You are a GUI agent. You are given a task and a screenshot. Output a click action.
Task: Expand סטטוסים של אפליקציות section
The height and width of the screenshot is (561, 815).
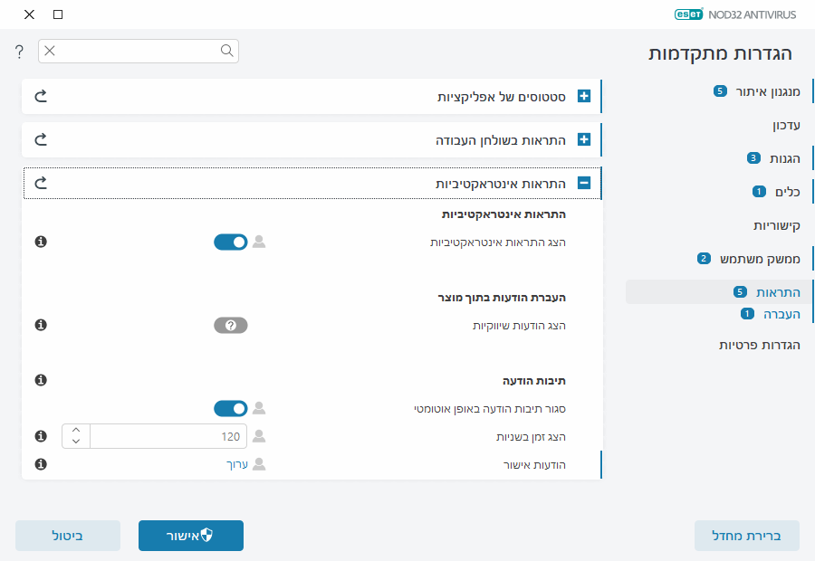click(x=584, y=96)
